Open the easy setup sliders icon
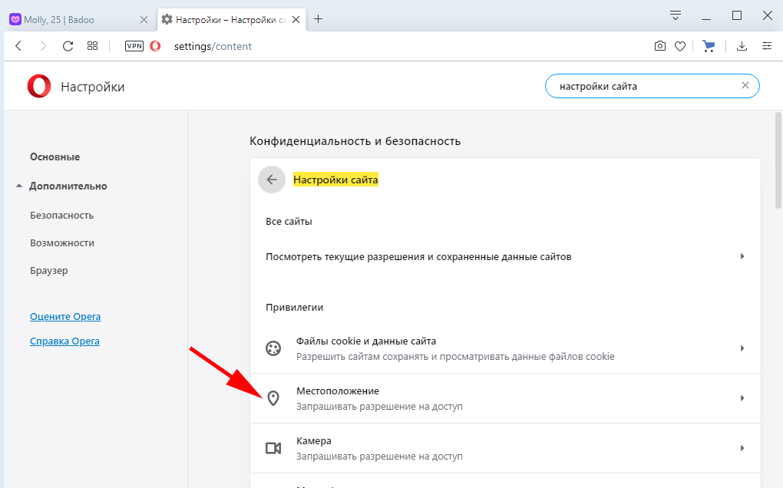Viewport: 783px width, 488px height. tap(767, 46)
